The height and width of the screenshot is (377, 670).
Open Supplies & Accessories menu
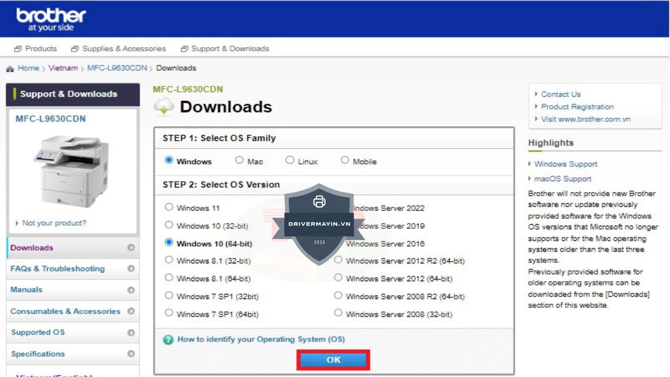[118, 49]
